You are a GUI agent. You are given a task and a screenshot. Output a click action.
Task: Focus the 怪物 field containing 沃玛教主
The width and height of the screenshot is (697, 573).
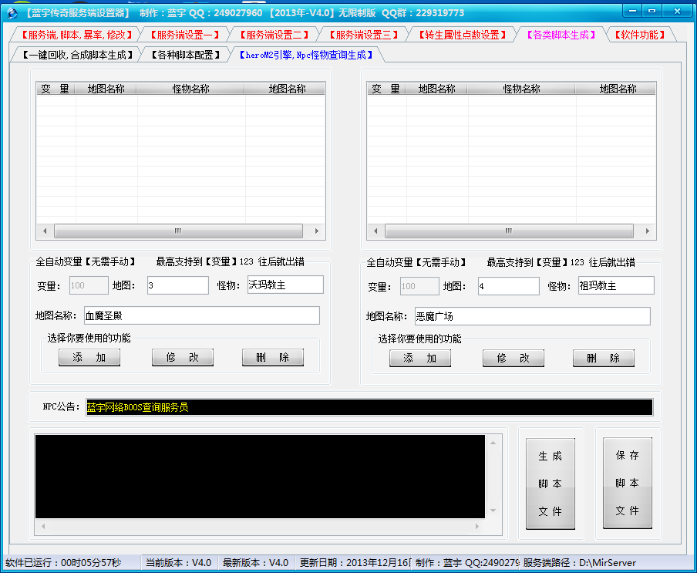[285, 285]
